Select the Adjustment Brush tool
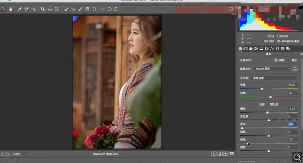 point(80,9)
